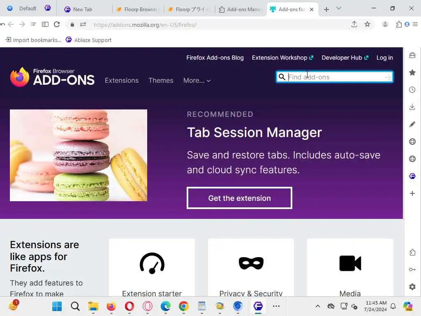Switch to the Add-ons Manager tab
Viewport: 421px width, 316px height.
[x=240, y=9]
